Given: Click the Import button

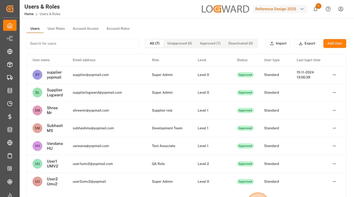Looking at the screenshot, I should pos(278,43).
